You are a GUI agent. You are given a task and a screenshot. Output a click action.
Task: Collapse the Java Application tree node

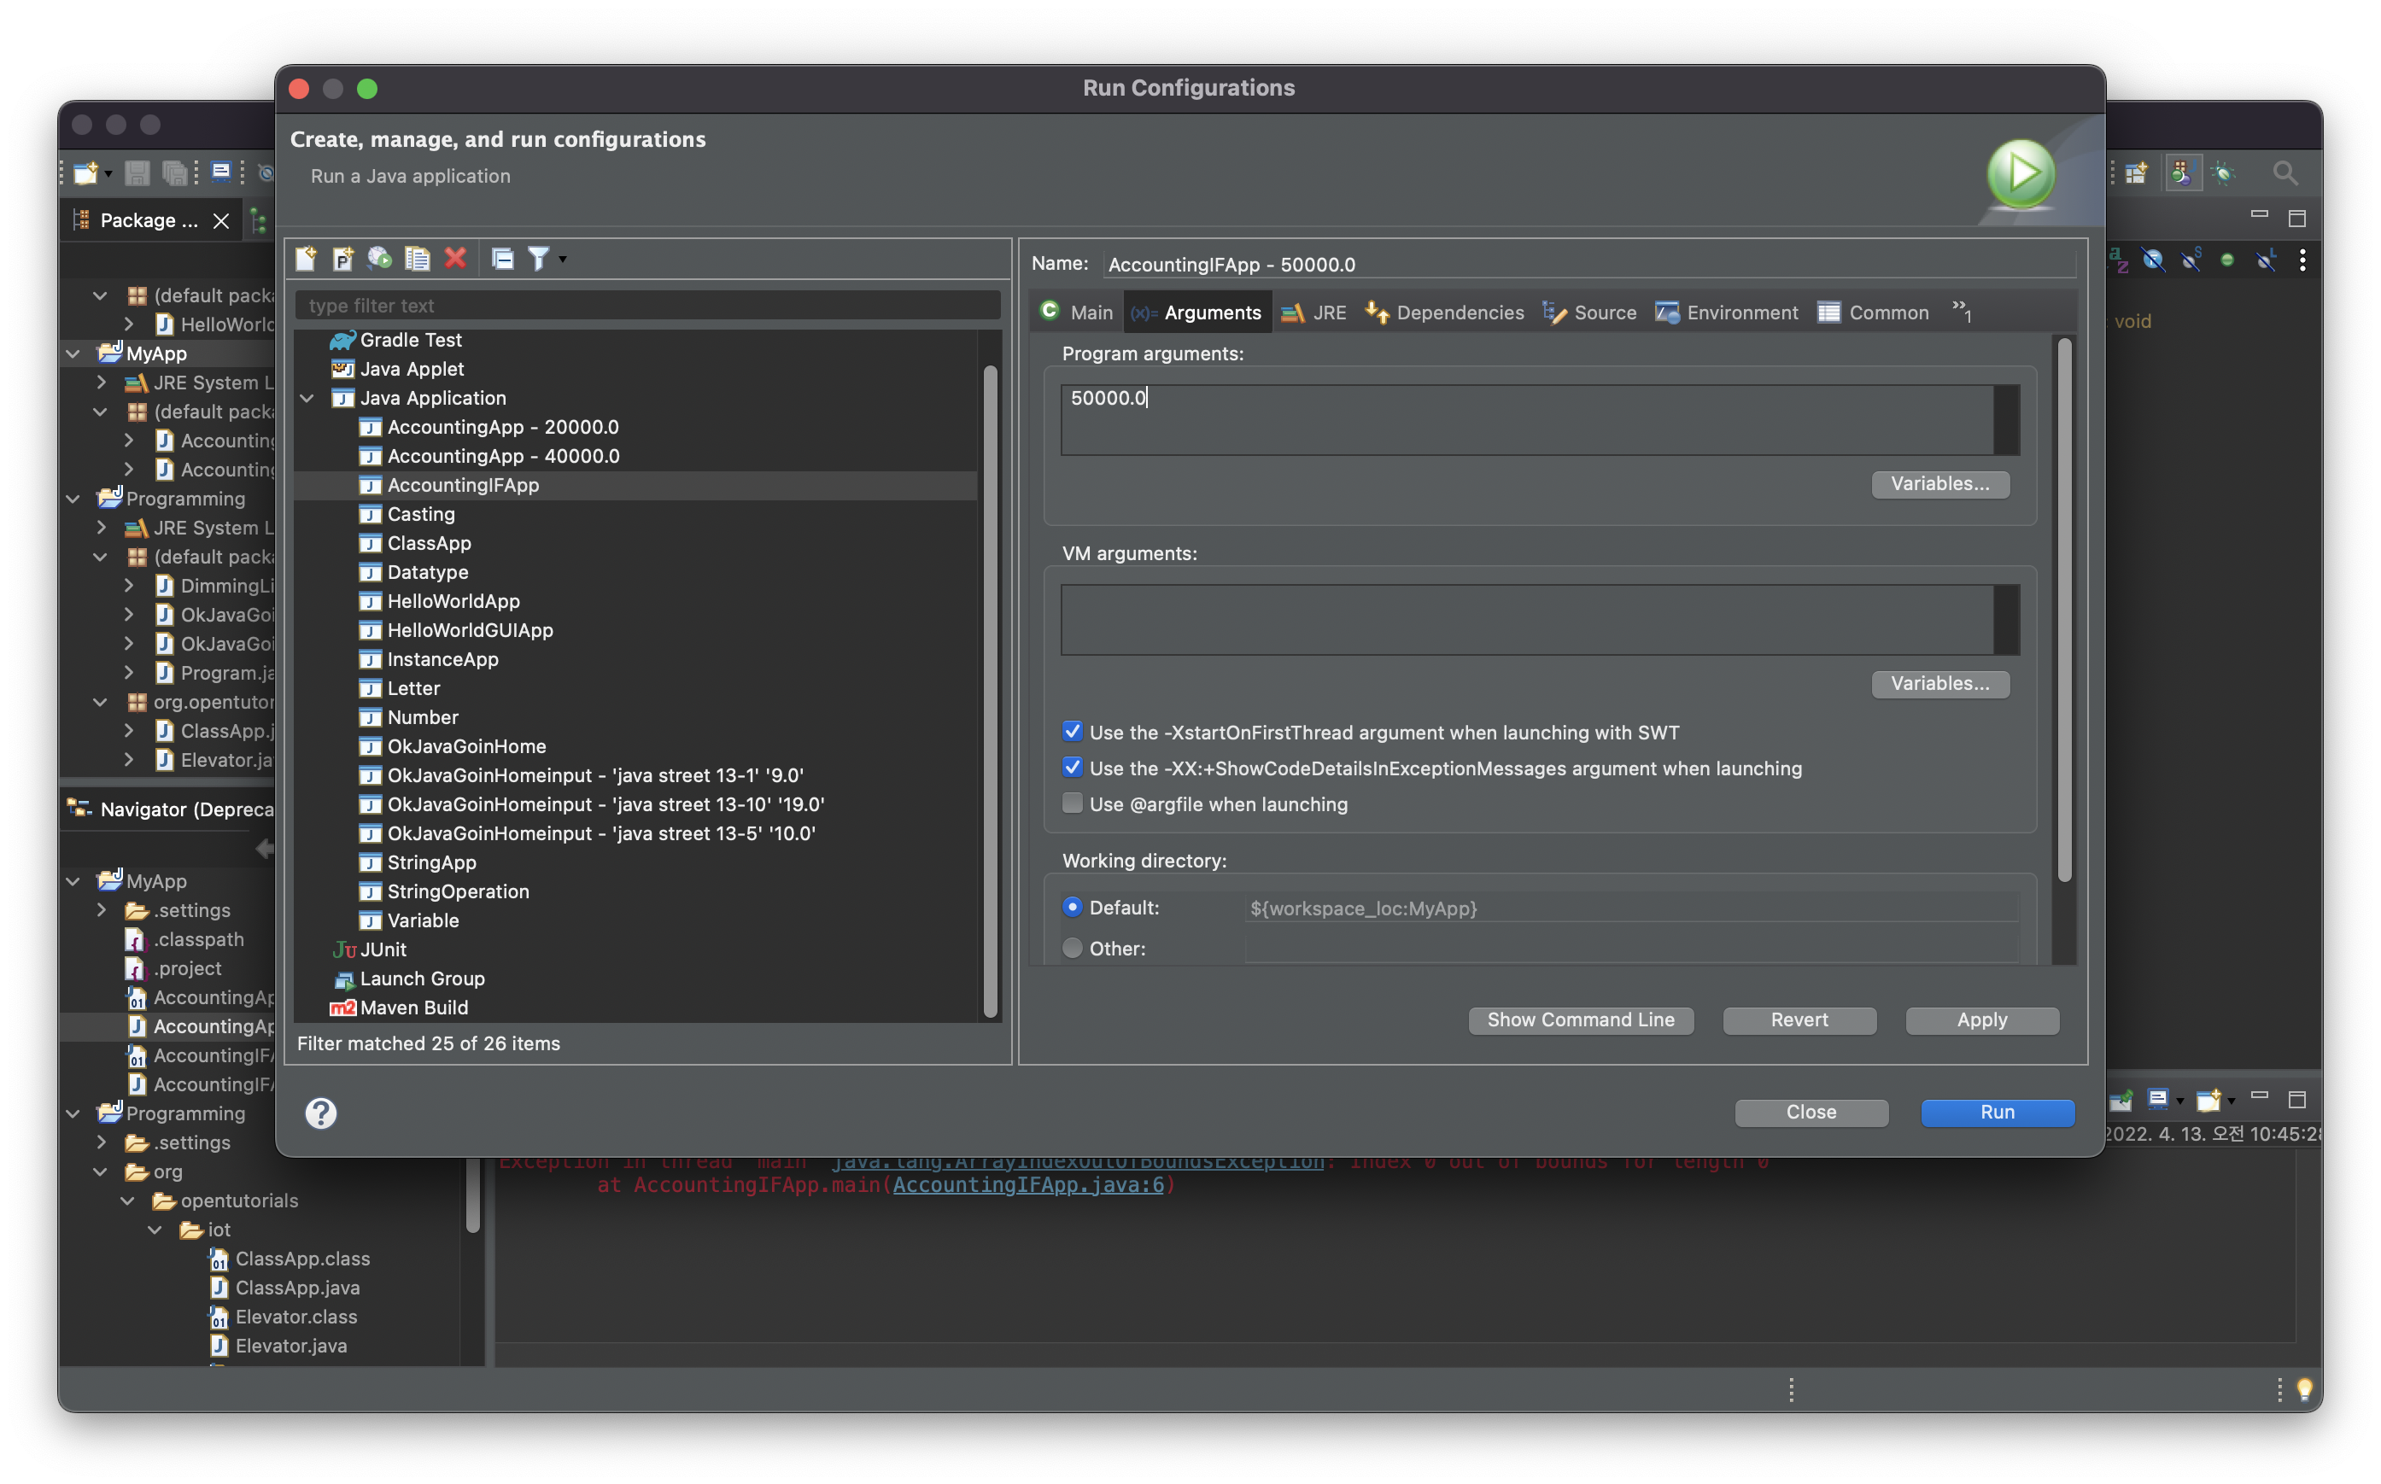click(x=307, y=398)
